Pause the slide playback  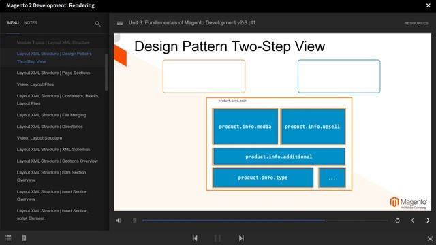click(x=135, y=220)
